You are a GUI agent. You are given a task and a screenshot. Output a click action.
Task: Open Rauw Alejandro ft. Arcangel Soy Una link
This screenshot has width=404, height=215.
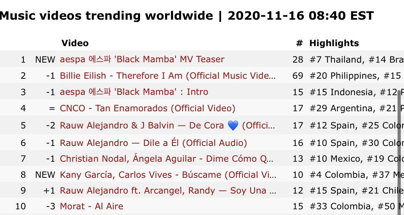click(x=168, y=191)
